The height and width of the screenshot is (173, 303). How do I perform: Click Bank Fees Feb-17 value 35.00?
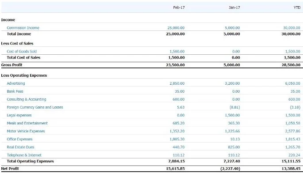click(x=180, y=91)
